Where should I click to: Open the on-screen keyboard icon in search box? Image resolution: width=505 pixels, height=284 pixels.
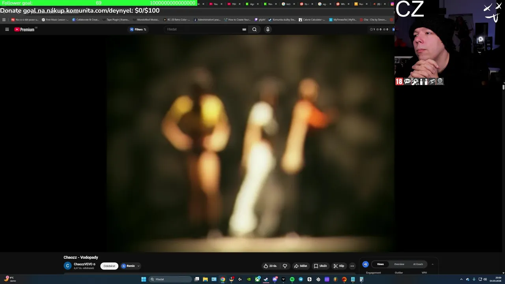point(244,29)
